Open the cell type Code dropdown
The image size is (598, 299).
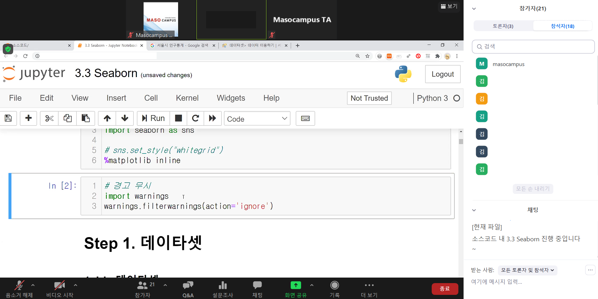tap(257, 119)
